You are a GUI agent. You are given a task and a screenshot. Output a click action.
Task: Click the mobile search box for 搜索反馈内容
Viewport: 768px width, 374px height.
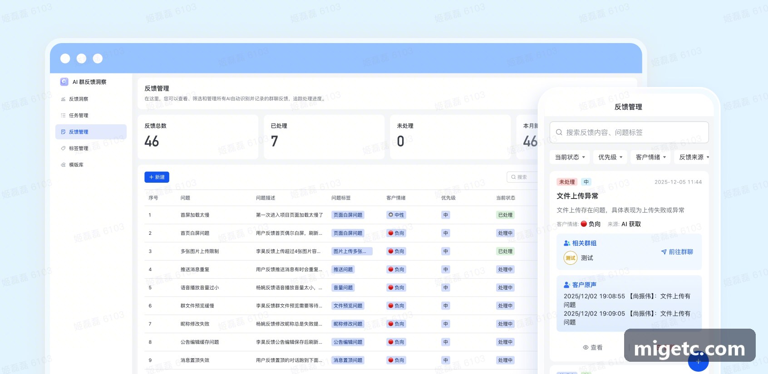point(629,132)
